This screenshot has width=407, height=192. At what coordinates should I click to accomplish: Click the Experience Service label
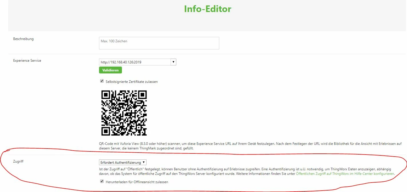27,61
